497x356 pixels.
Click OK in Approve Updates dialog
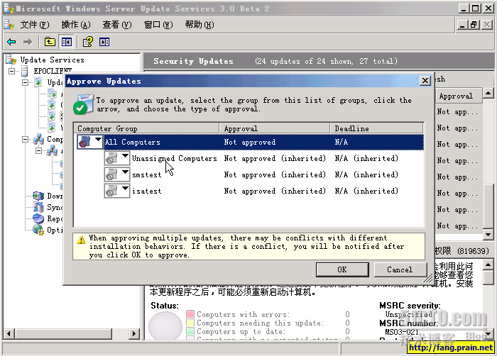342,269
